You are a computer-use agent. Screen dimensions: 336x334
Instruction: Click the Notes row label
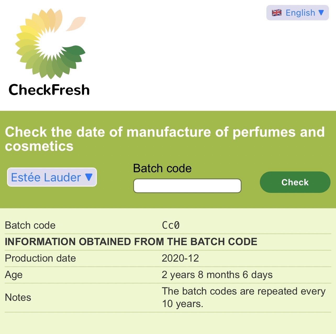tap(18, 297)
